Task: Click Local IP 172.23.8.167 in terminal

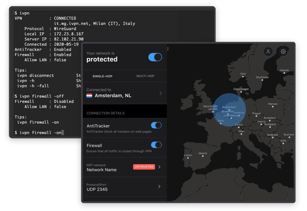Action: point(54,34)
